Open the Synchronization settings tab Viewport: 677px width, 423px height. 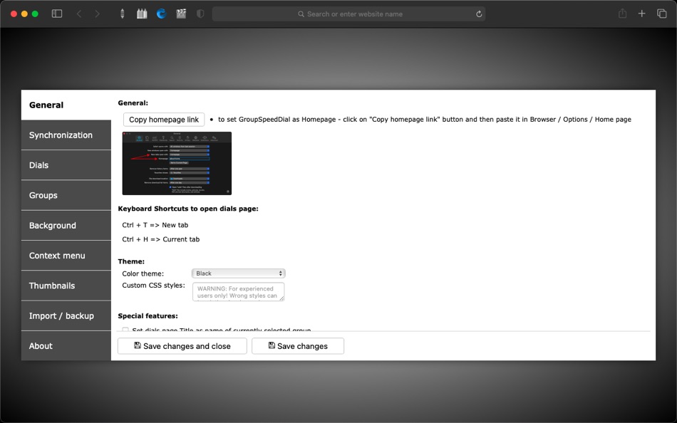pos(66,135)
